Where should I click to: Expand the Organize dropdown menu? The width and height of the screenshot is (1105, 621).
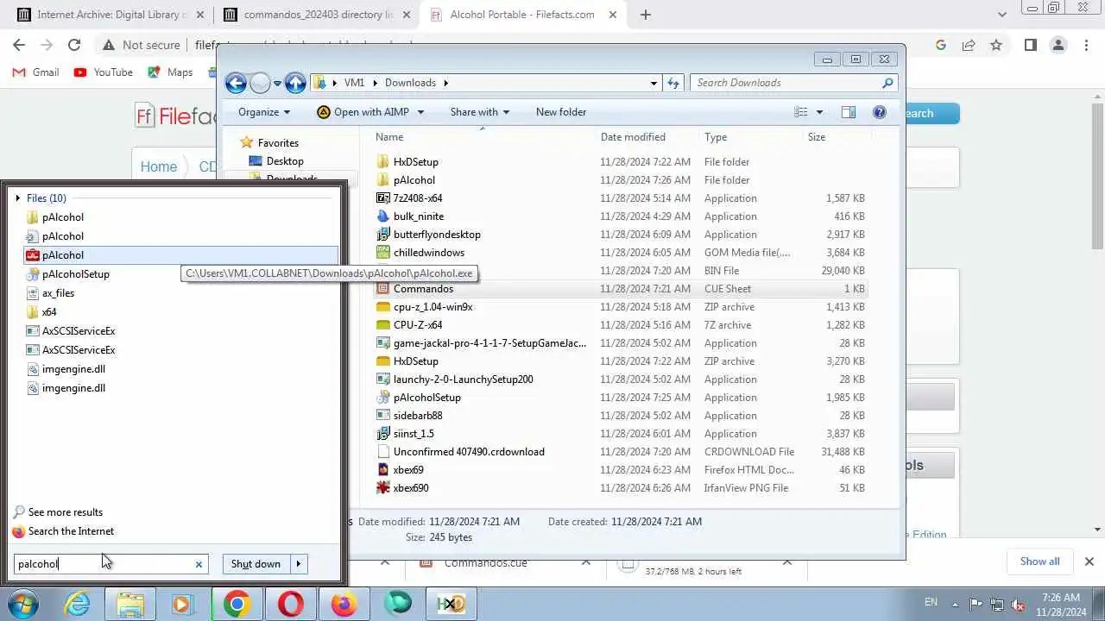[264, 112]
